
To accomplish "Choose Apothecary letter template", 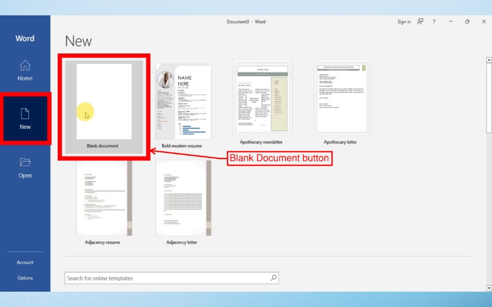I will pyautogui.click(x=342, y=103).
